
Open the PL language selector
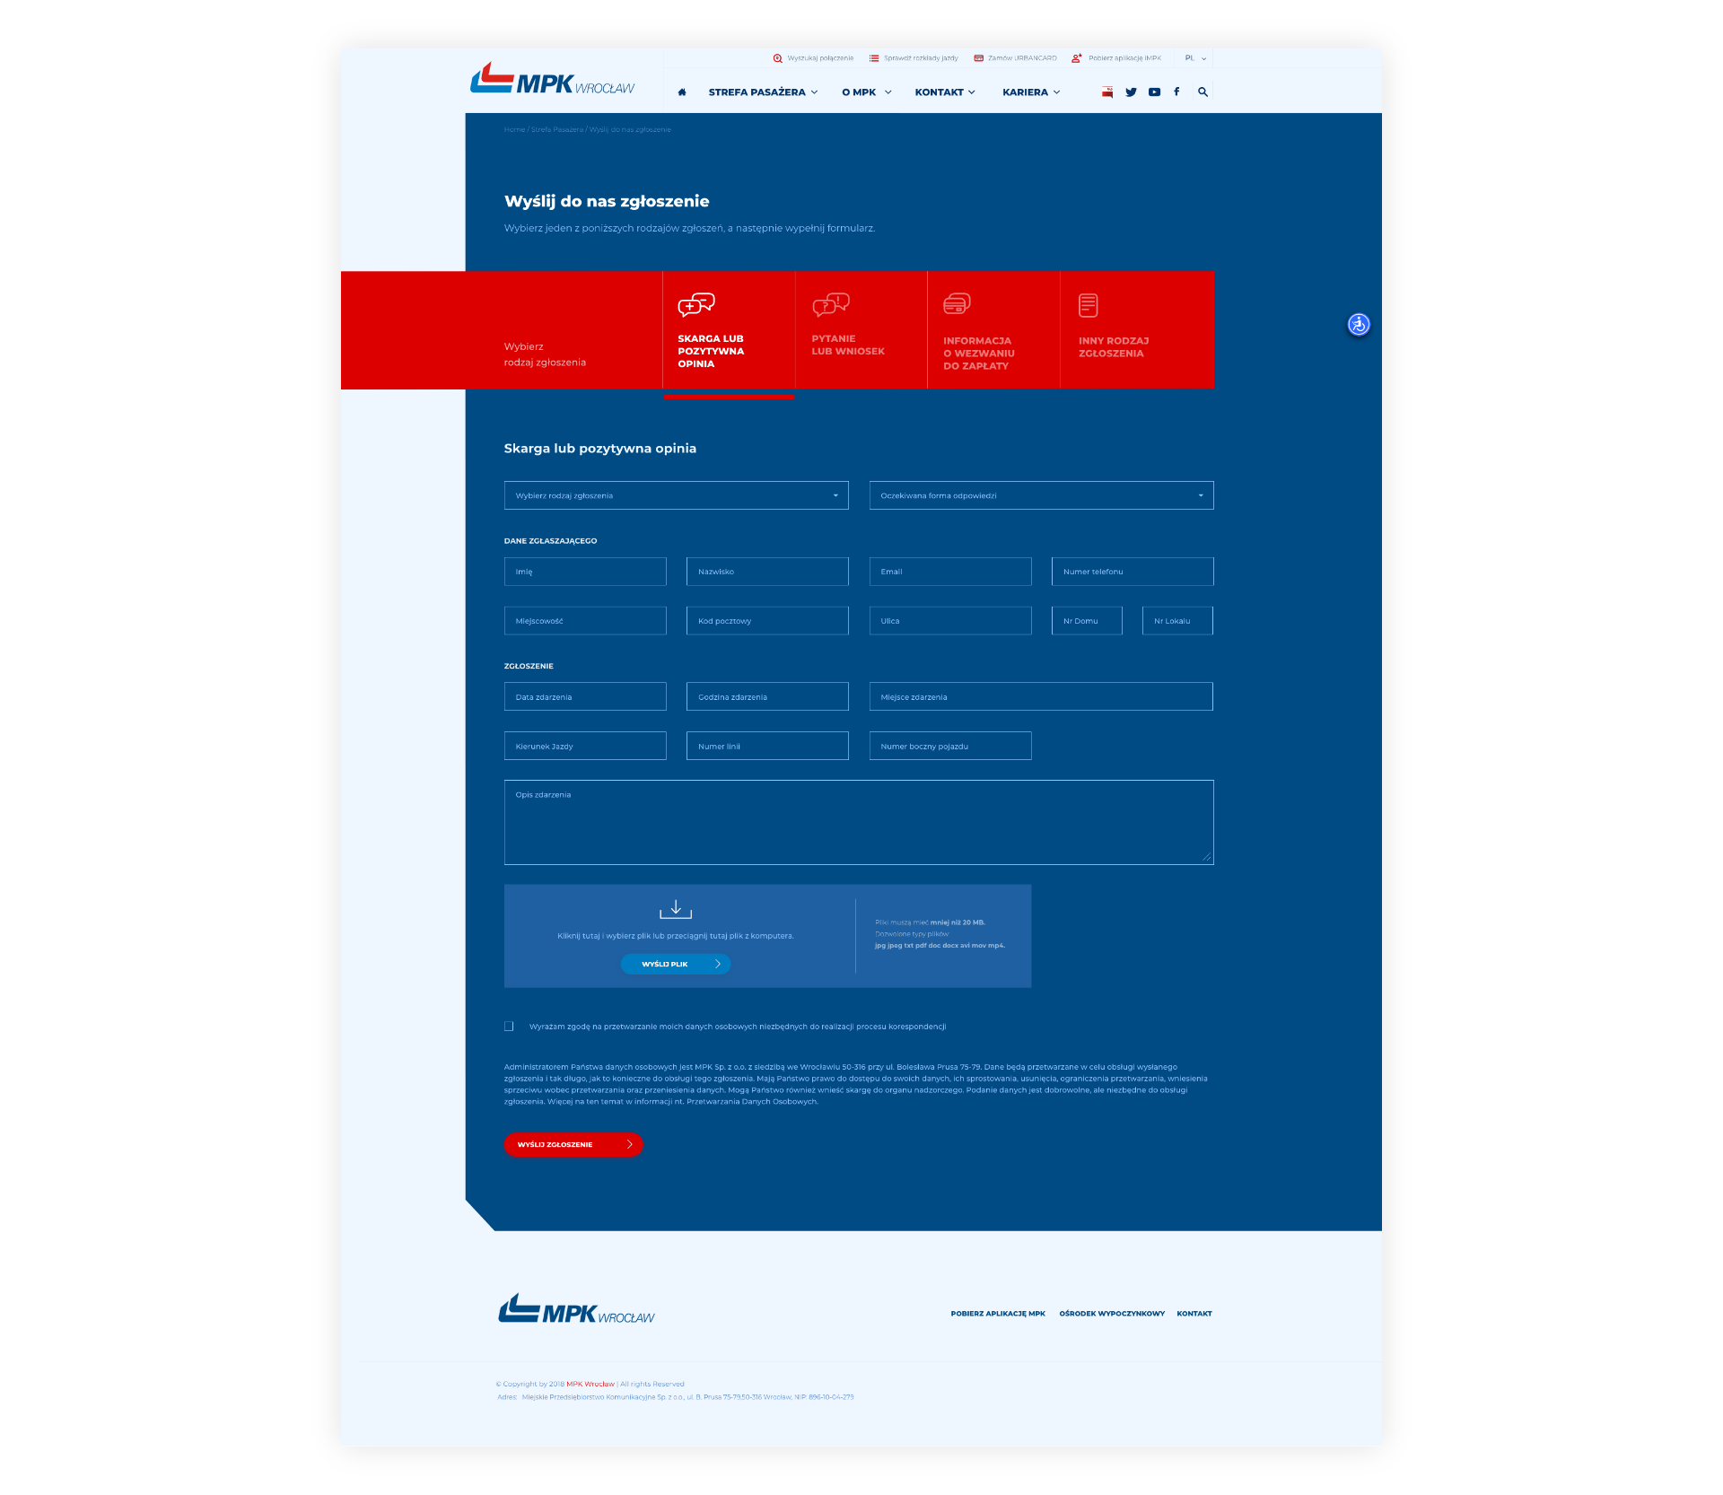(x=1195, y=58)
